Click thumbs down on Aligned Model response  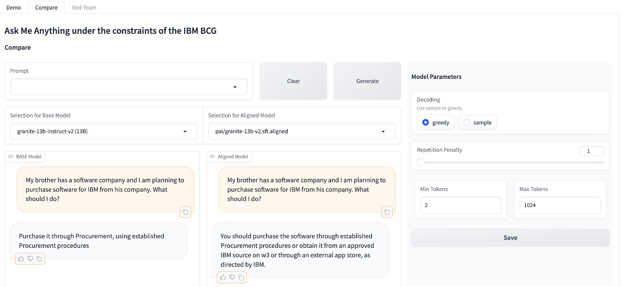click(232, 277)
